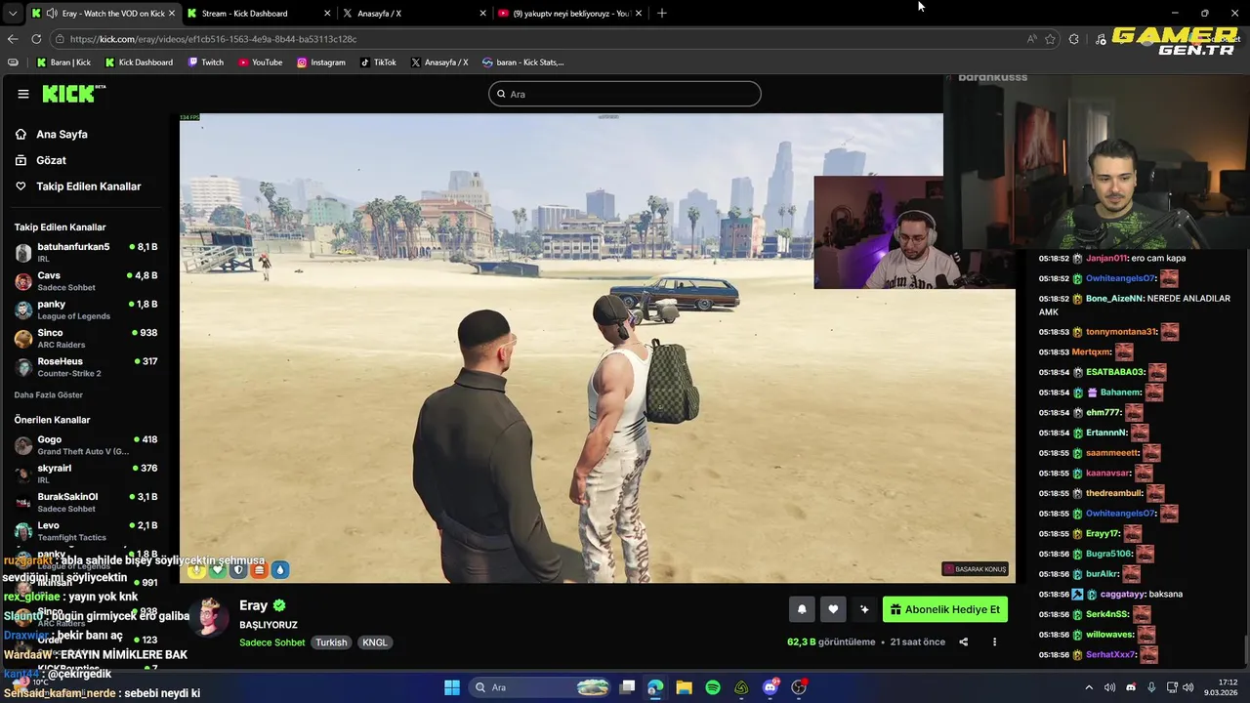Click the read aloud icon in address bar

click(1032, 39)
